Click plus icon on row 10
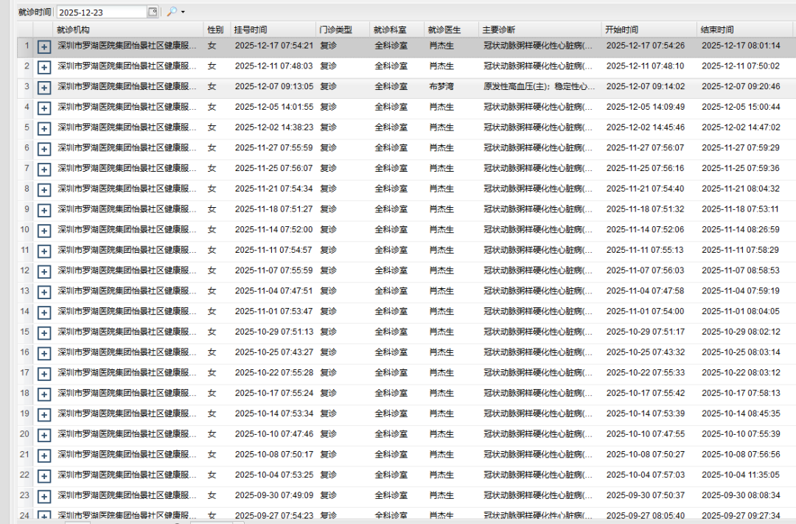This screenshot has height=524, width=796. click(44, 231)
